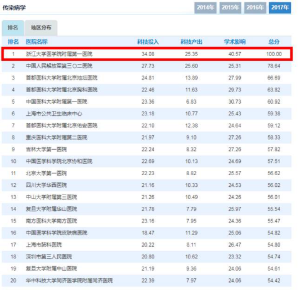Select 南方医科大学南方医院 hospital name
Screen dimensions: 298x290
tap(52, 221)
